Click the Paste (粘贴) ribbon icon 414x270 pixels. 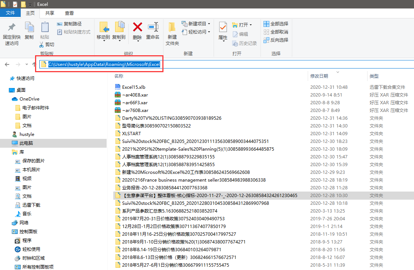coord(45,27)
